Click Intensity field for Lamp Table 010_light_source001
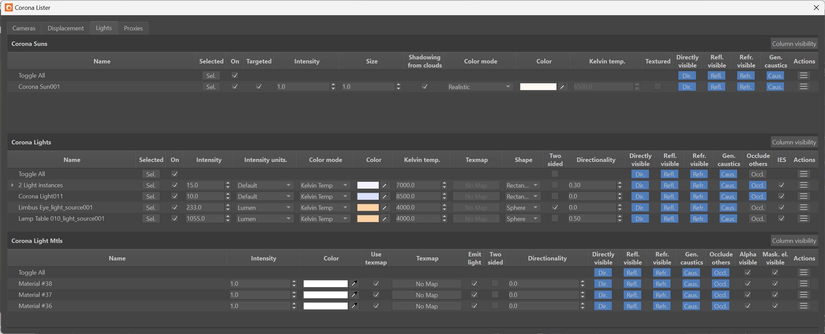Screen dimensions: 825x334 coord(205,219)
